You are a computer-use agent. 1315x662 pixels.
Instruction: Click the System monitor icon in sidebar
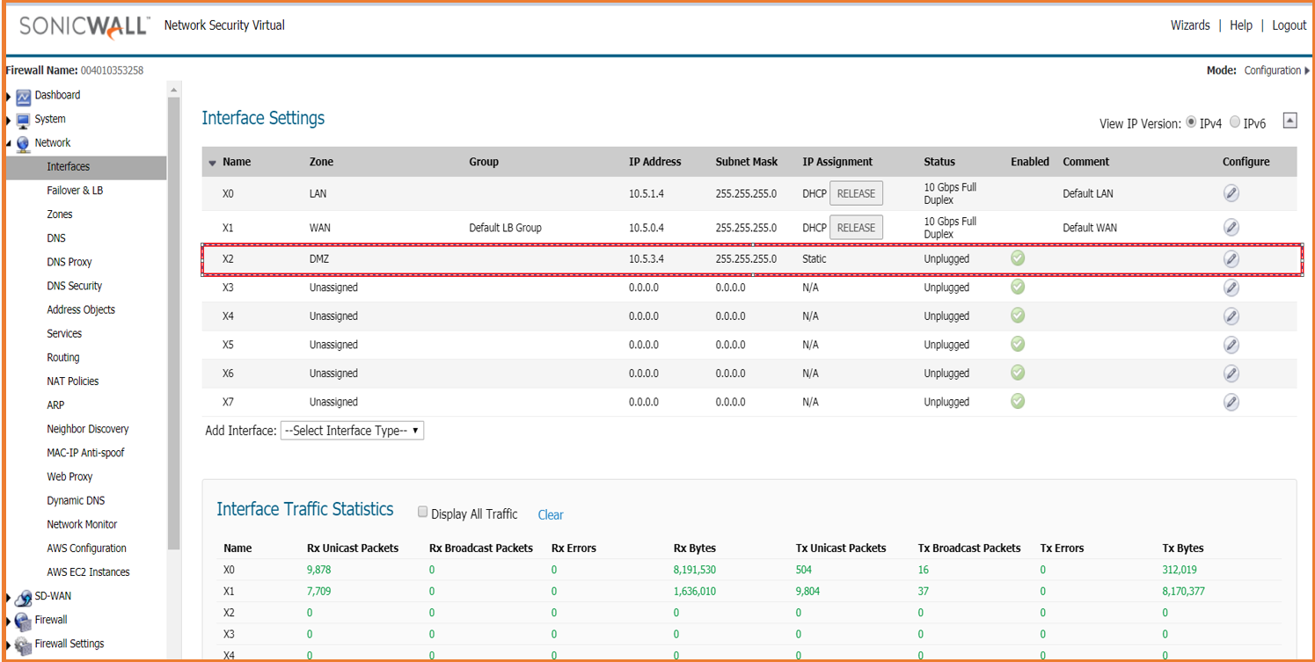(24, 120)
